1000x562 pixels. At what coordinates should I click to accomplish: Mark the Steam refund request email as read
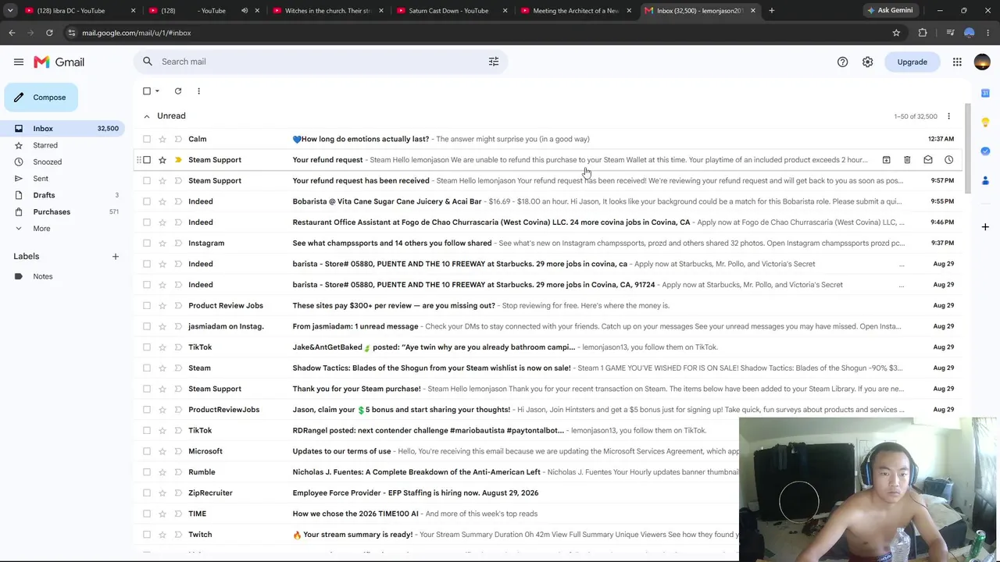pyautogui.click(x=928, y=160)
